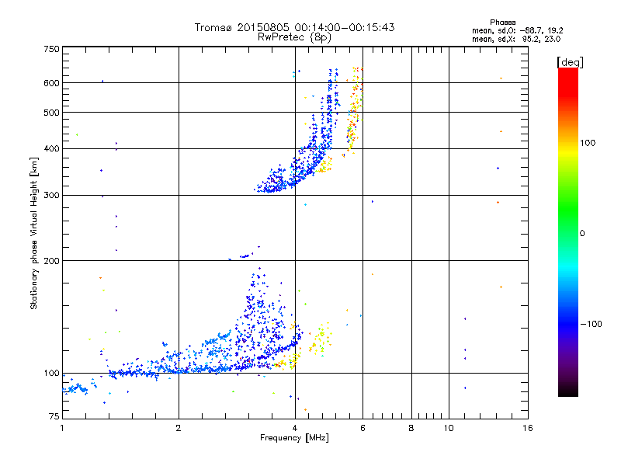
Task: Click the frequency axis tick "6"
Action: tap(363, 428)
